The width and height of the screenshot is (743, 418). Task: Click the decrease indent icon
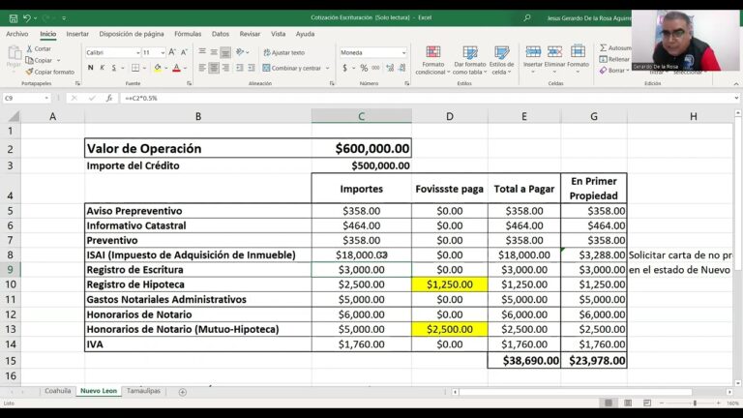[240, 68]
